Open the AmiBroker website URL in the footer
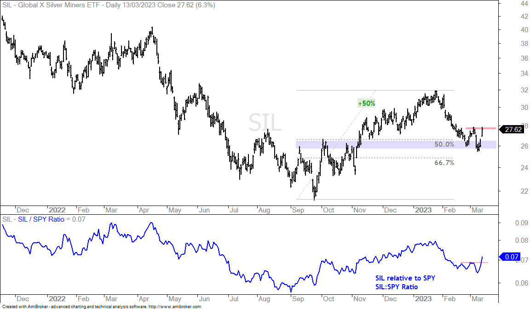 click(175, 307)
